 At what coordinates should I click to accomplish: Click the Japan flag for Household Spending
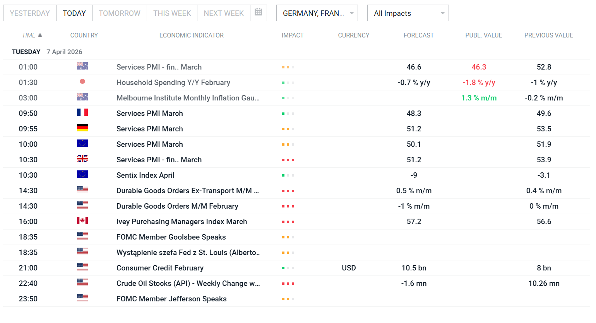click(82, 82)
